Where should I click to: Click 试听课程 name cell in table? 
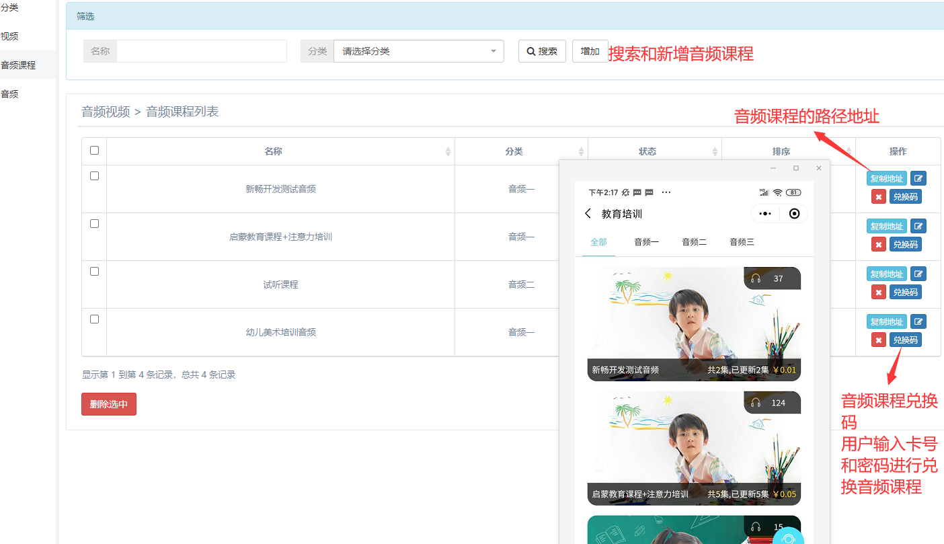(280, 285)
